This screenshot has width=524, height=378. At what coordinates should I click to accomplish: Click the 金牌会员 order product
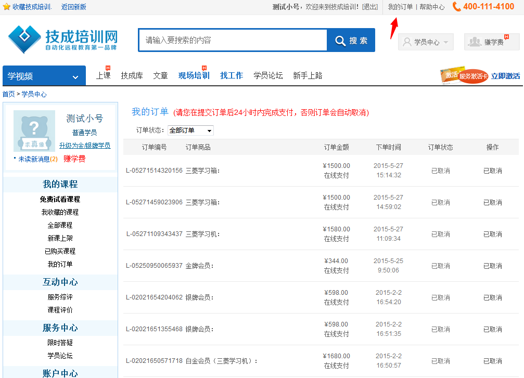[x=199, y=266]
